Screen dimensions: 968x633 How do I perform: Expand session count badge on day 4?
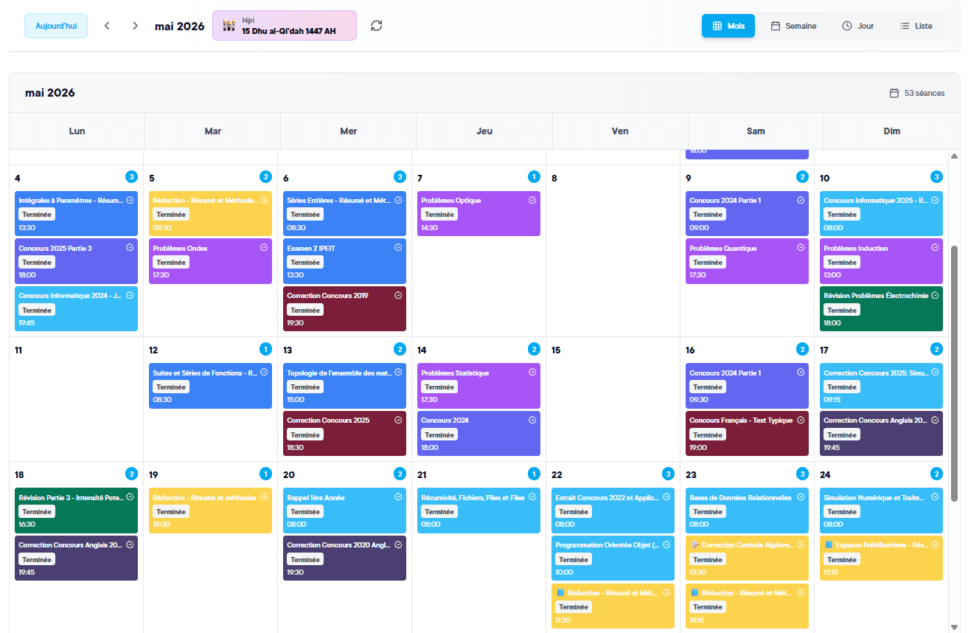tap(131, 176)
